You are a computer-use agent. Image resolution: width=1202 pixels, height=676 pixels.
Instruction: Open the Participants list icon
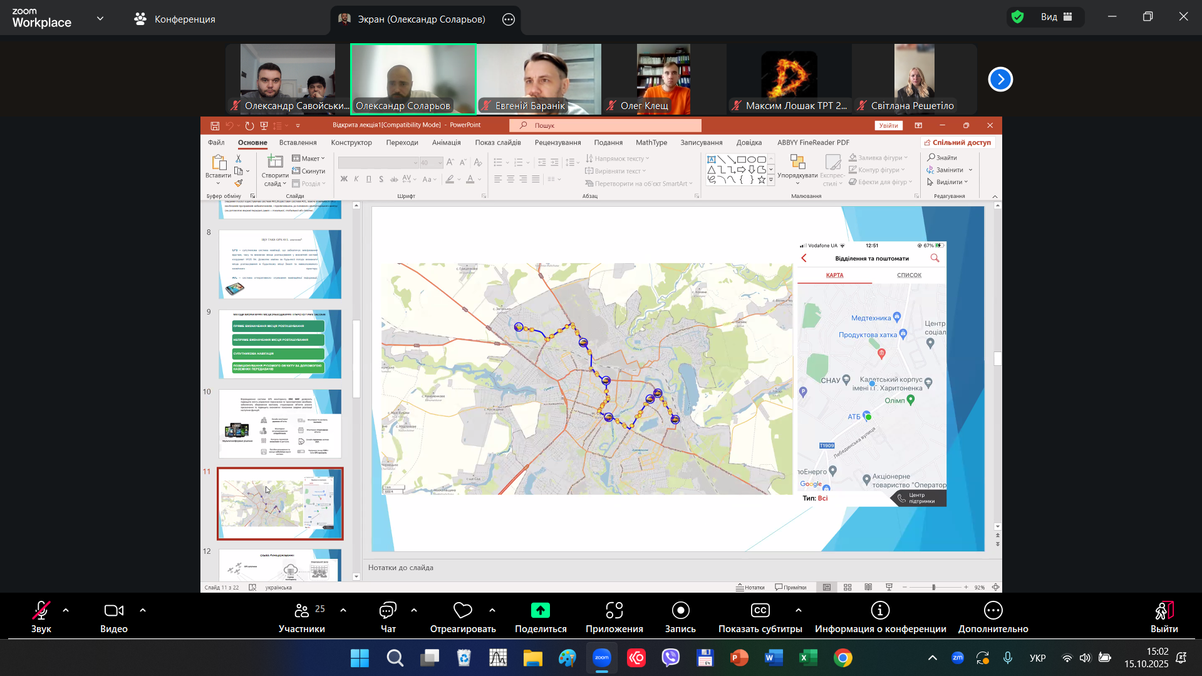(301, 611)
